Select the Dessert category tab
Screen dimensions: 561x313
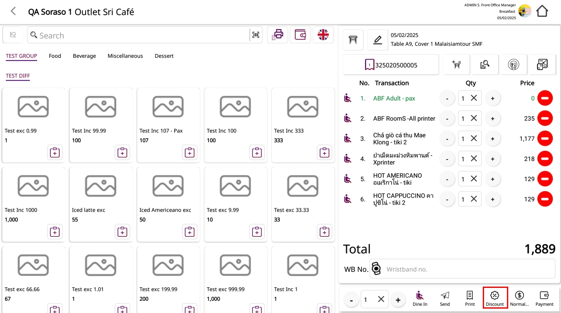pyautogui.click(x=164, y=56)
